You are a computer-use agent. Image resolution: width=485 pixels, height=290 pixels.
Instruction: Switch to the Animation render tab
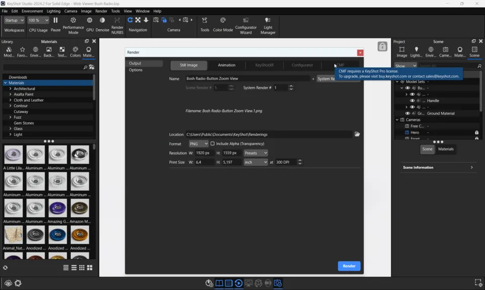coord(226,65)
